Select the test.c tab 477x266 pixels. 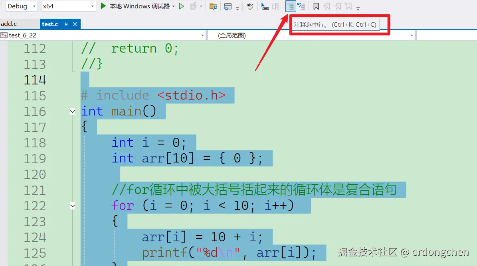click(50, 23)
